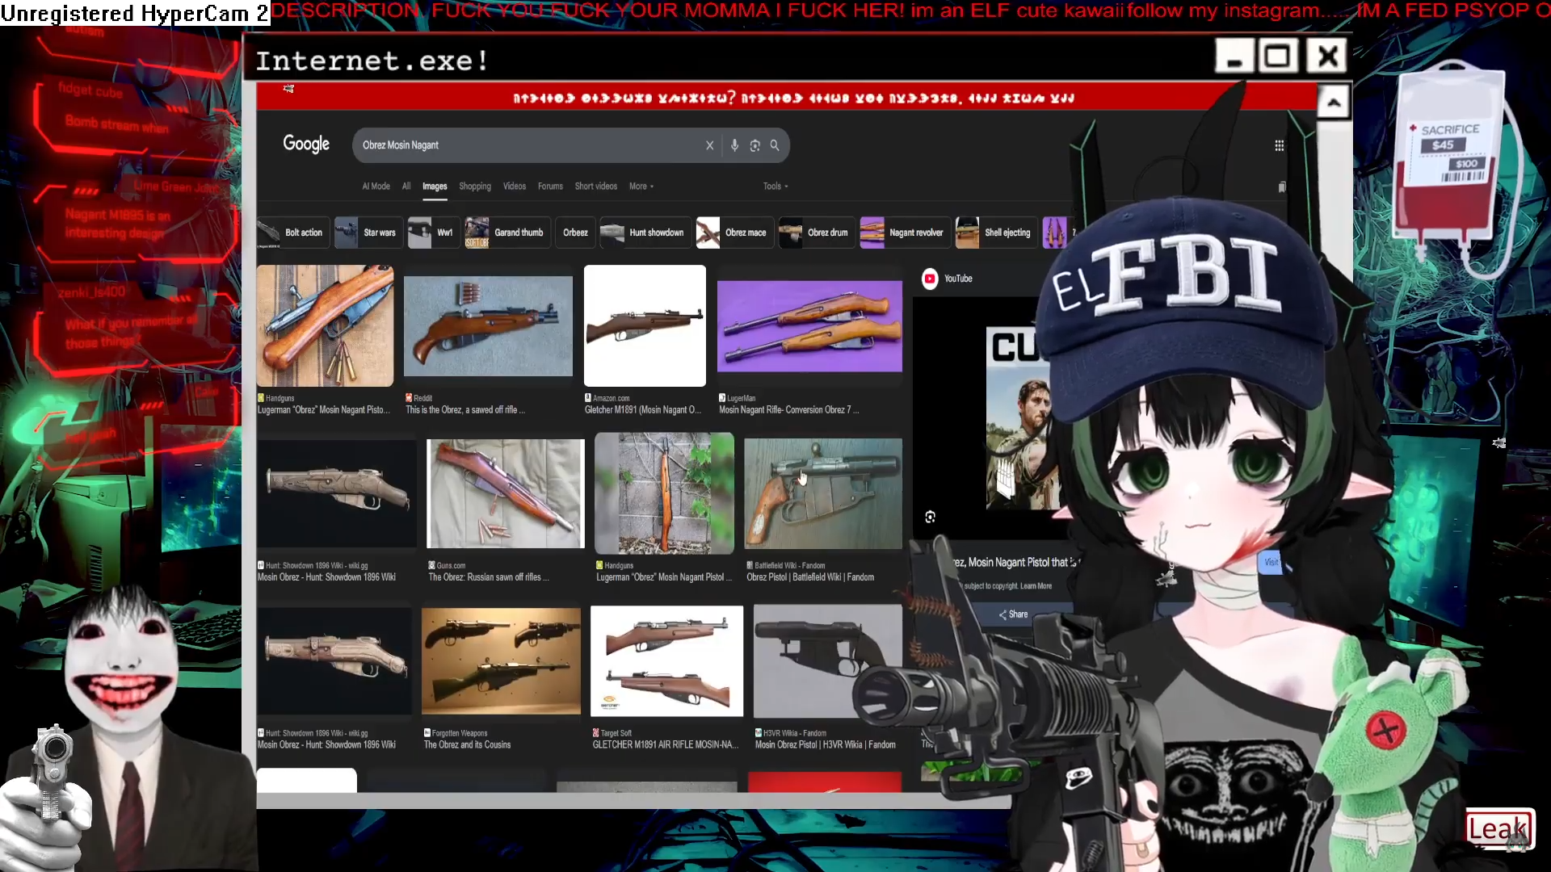Switch to the Videos tab
This screenshot has width=1551, height=872.
[514, 187]
